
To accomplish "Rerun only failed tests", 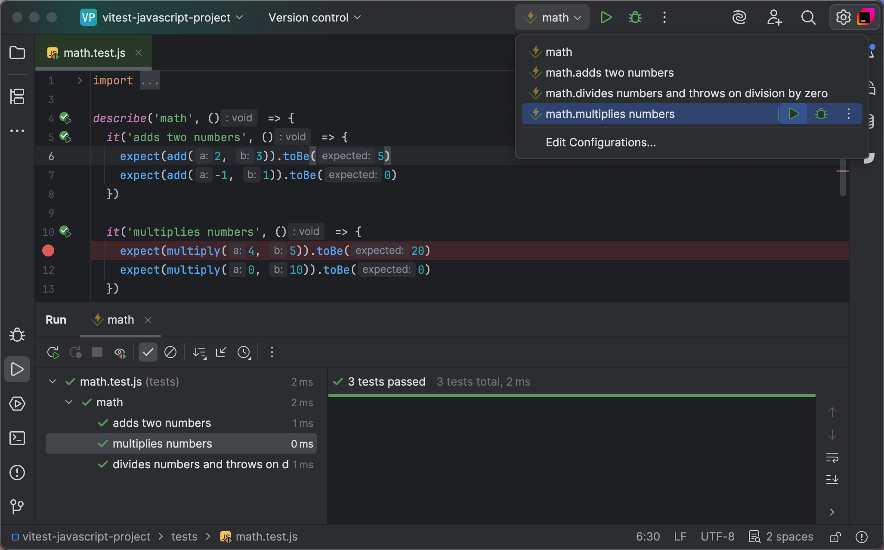I will [75, 352].
